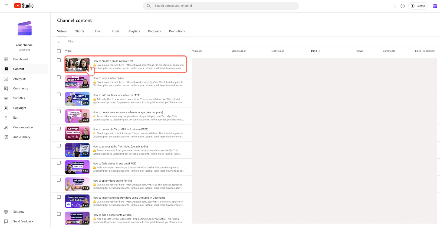Click the Clipchamp channel avatar in the sidebar
Image resolution: width=440 pixels, height=227 pixels.
pyautogui.click(x=25, y=28)
